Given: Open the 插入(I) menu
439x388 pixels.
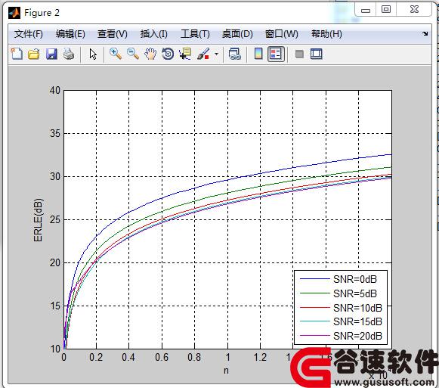Looking at the screenshot, I should point(154,34).
